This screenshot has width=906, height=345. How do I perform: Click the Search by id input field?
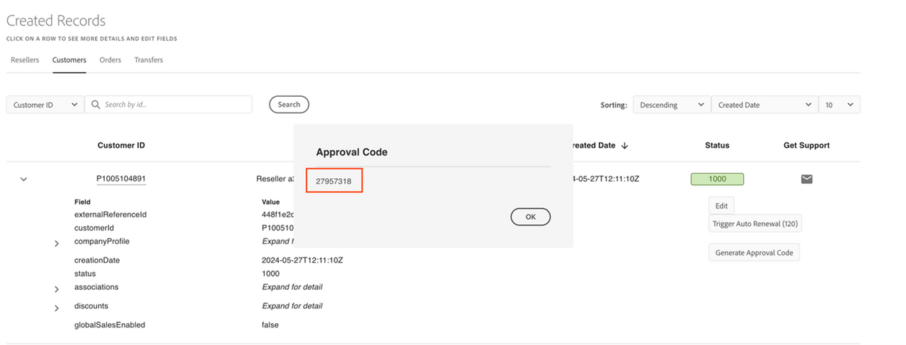tap(176, 105)
